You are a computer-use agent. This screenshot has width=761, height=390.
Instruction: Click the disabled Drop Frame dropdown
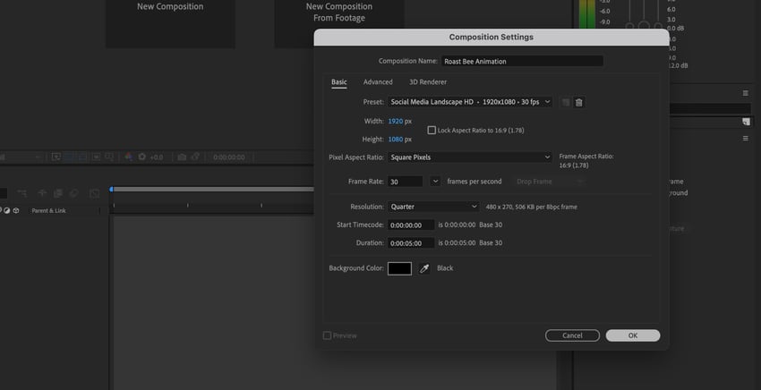[x=548, y=182]
